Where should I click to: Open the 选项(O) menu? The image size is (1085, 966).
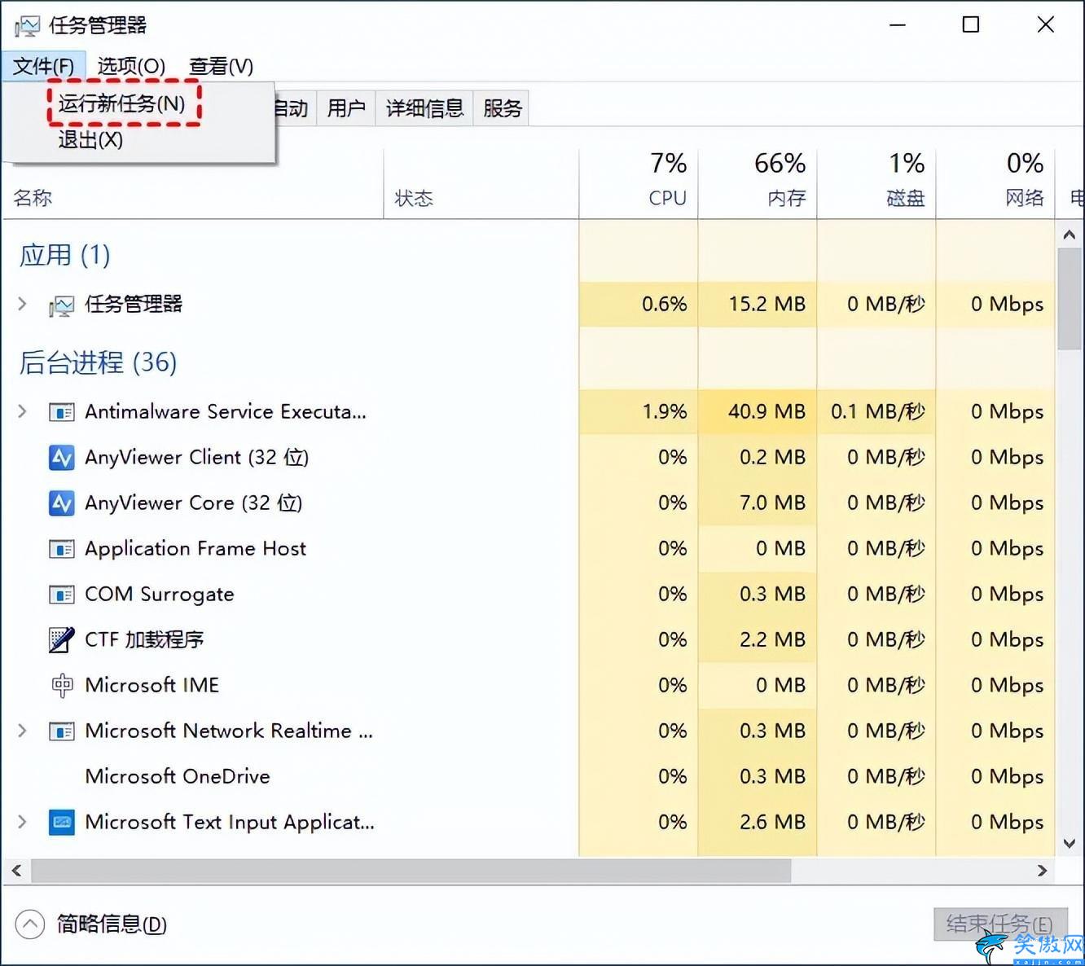[x=131, y=66]
